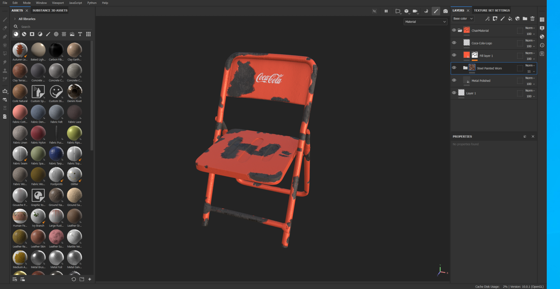This screenshot has height=289, width=560.
Task: Hide Fill layer 1 visibility
Action: (x=454, y=55)
